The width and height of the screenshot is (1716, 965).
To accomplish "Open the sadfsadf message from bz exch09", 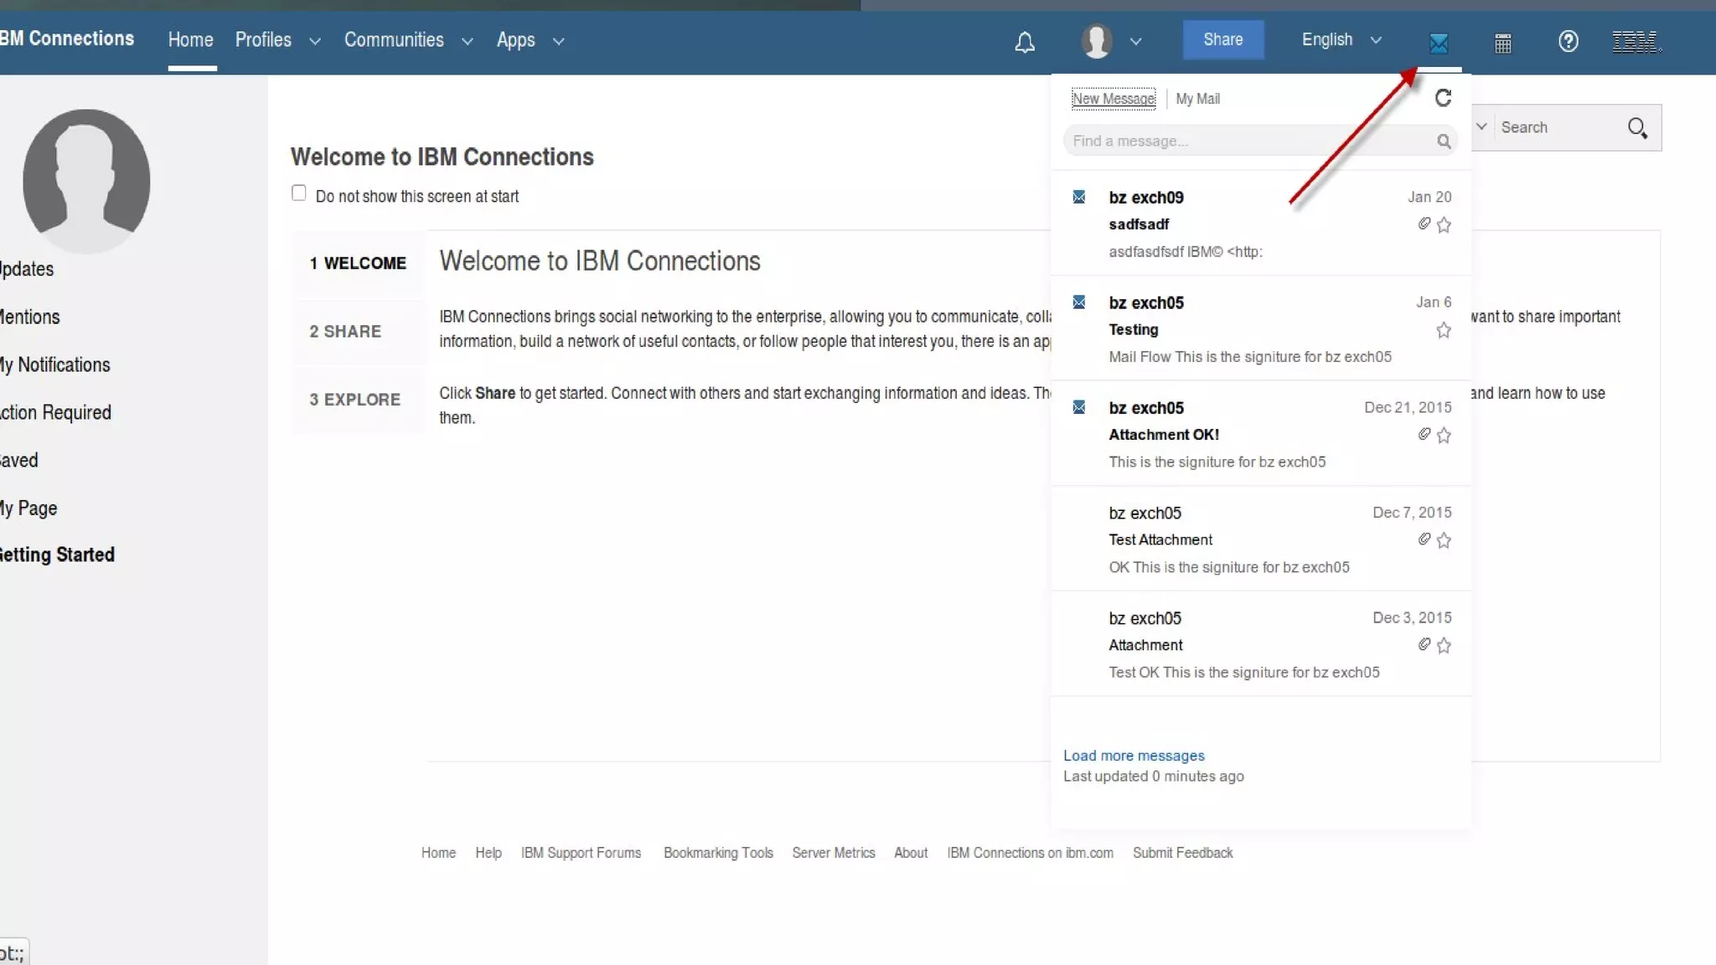I will tap(1261, 223).
